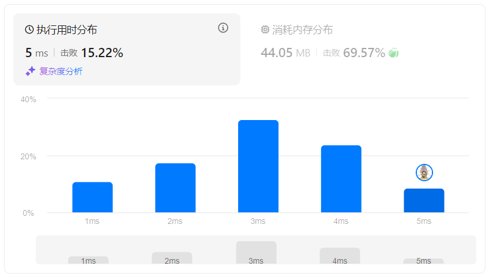
Task: Select the 1ms bar in the chart
Action: click(x=92, y=197)
